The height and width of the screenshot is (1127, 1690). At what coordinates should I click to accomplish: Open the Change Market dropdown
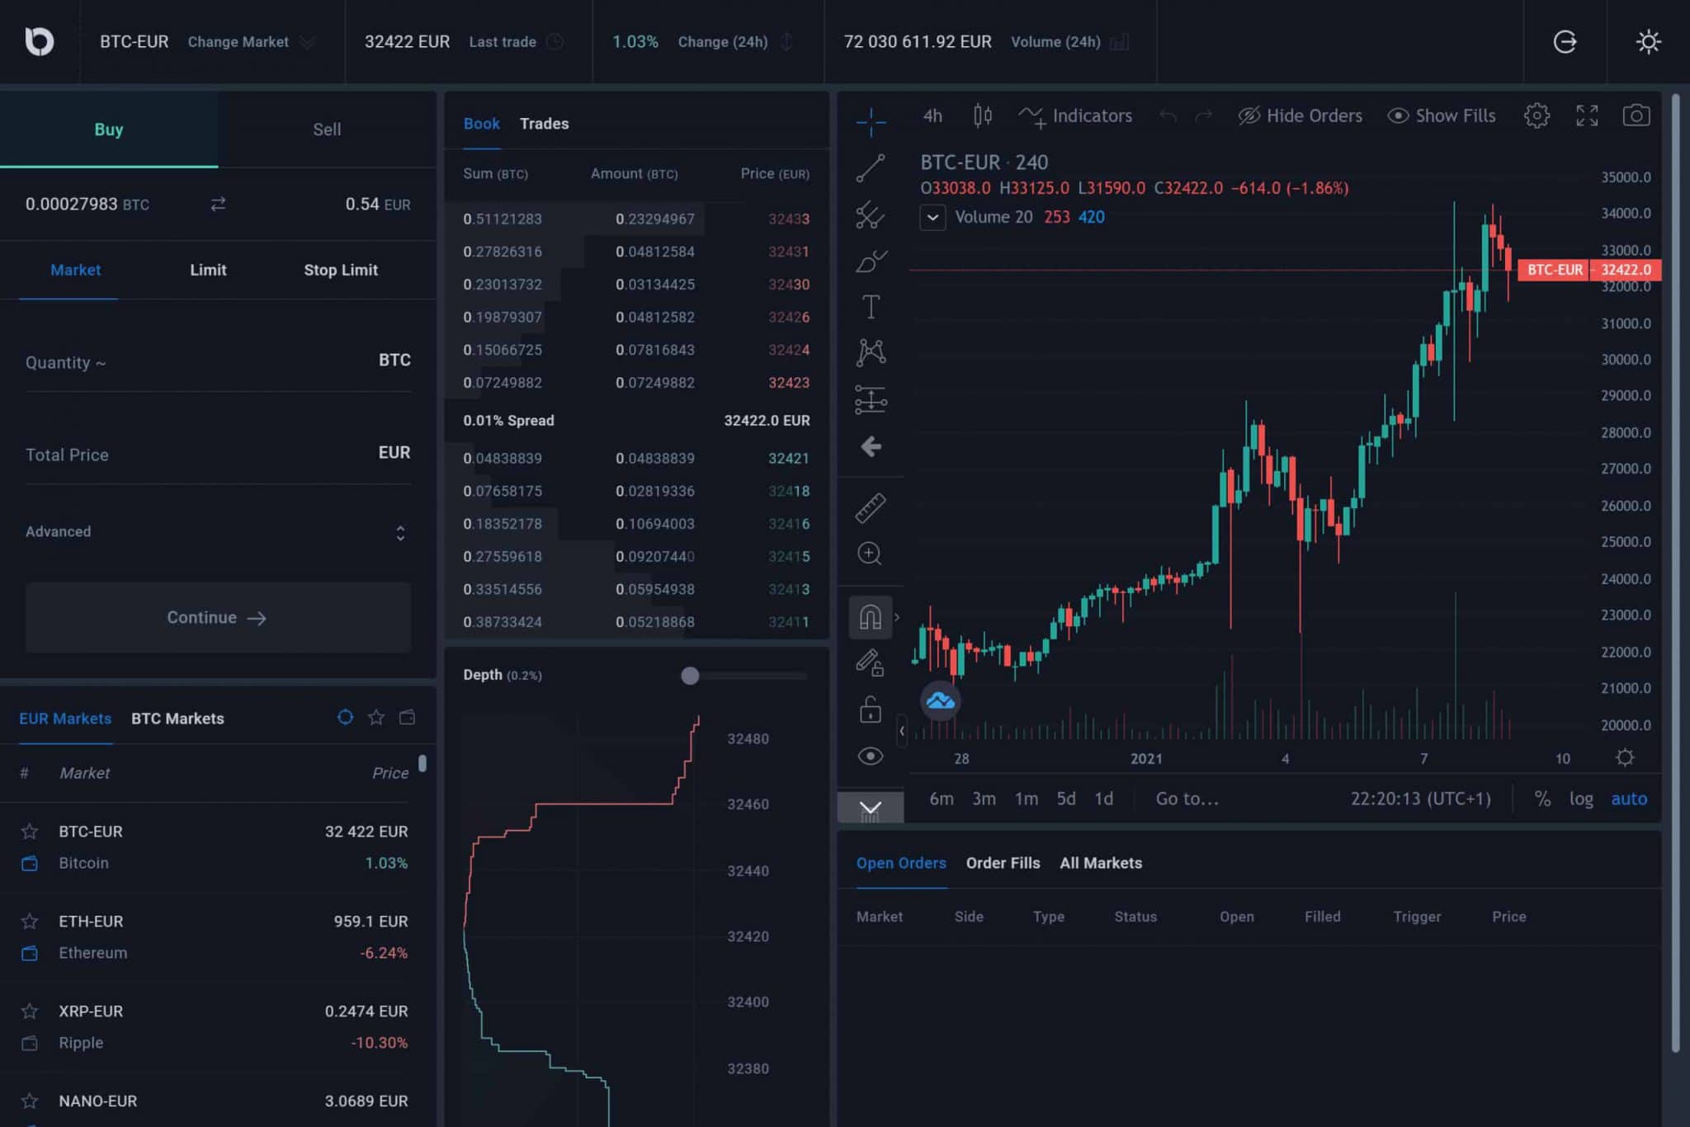pyautogui.click(x=249, y=41)
